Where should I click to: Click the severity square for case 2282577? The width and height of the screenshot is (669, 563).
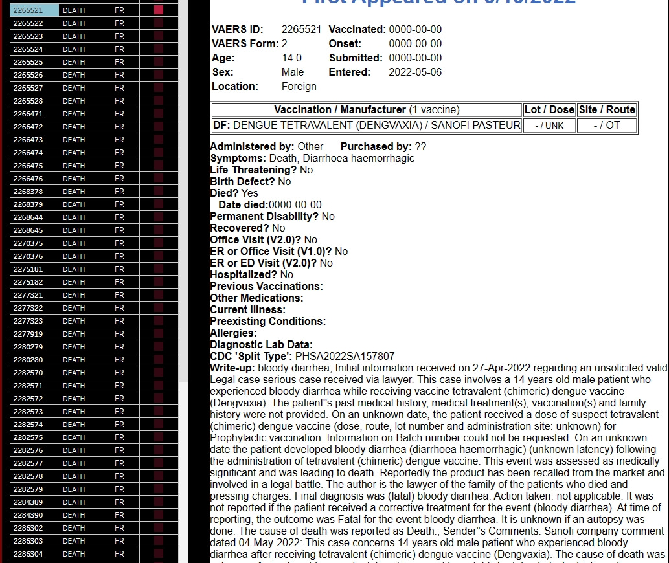click(159, 463)
